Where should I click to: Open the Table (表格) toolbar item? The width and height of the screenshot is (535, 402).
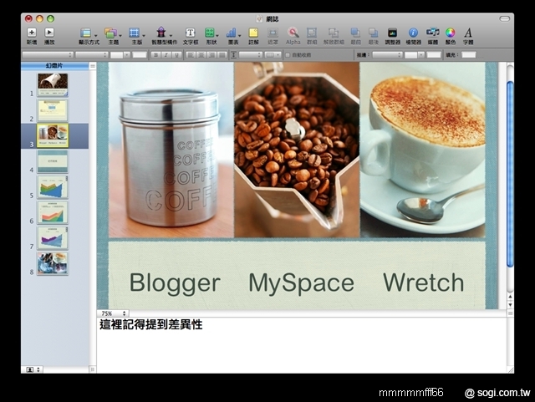[x=232, y=33]
